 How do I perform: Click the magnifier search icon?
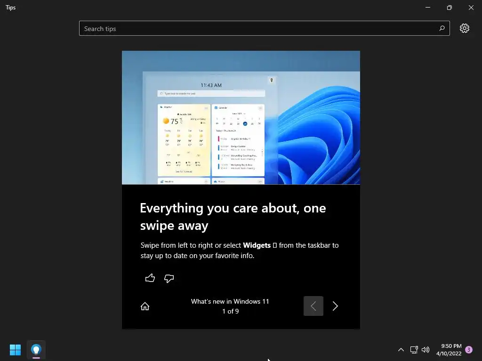442,28
